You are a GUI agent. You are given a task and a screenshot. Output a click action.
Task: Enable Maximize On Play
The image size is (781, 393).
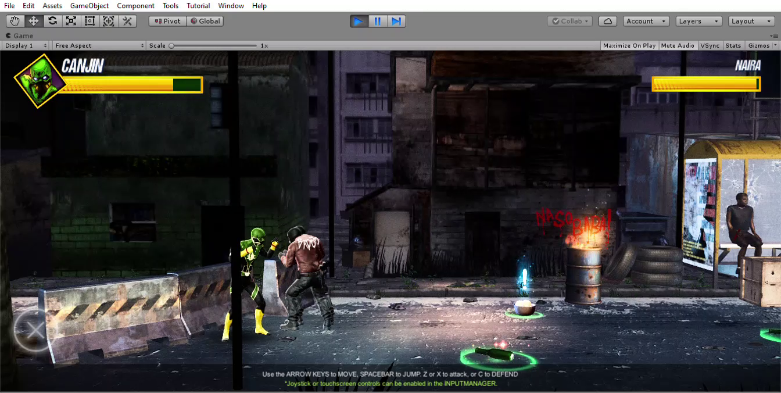pyautogui.click(x=629, y=45)
